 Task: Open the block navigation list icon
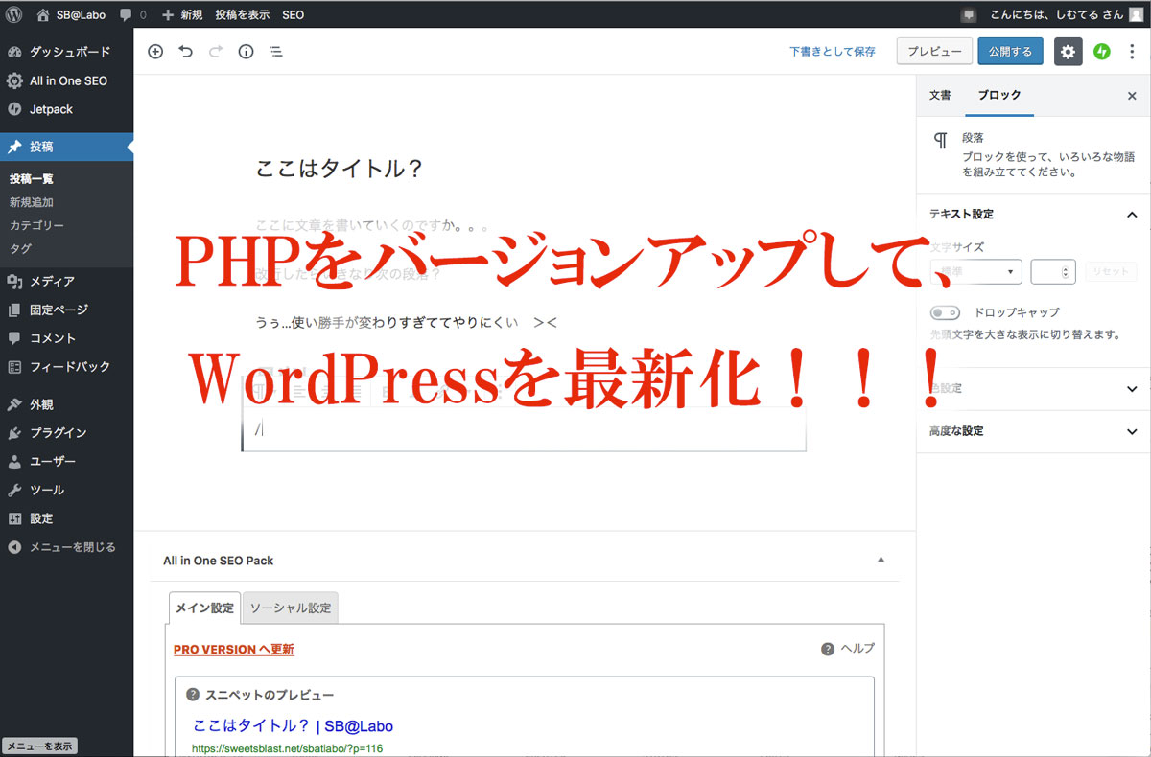click(x=275, y=52)
